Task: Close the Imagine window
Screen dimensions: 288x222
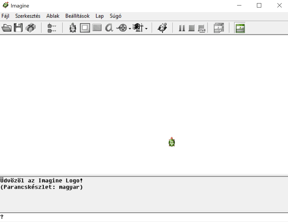Action: [279, 5]
